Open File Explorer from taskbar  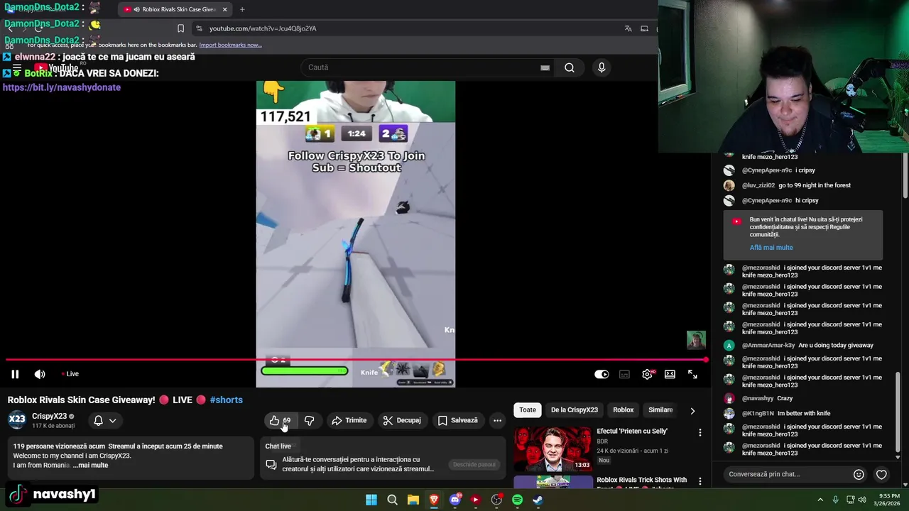(x=413, y=500)
